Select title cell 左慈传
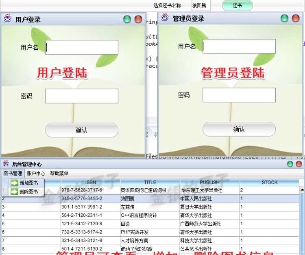305x255 pixels. coord(150,207)
